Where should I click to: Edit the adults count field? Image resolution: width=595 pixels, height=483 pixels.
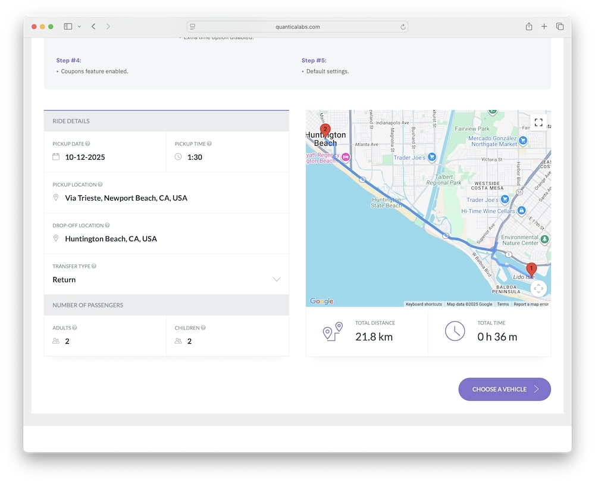[x=105, y=336]
